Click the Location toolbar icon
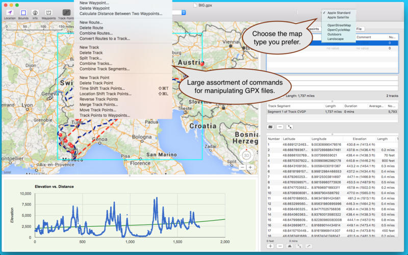This screenshot has width=408, height=255. (x=9, y=12)
